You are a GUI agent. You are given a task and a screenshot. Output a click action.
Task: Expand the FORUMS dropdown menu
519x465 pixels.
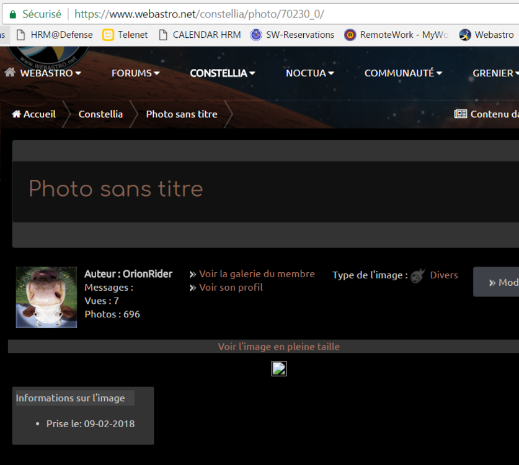(135, 73)
